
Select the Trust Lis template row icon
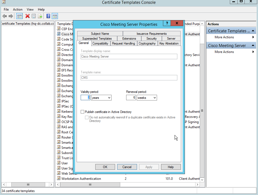58,158
